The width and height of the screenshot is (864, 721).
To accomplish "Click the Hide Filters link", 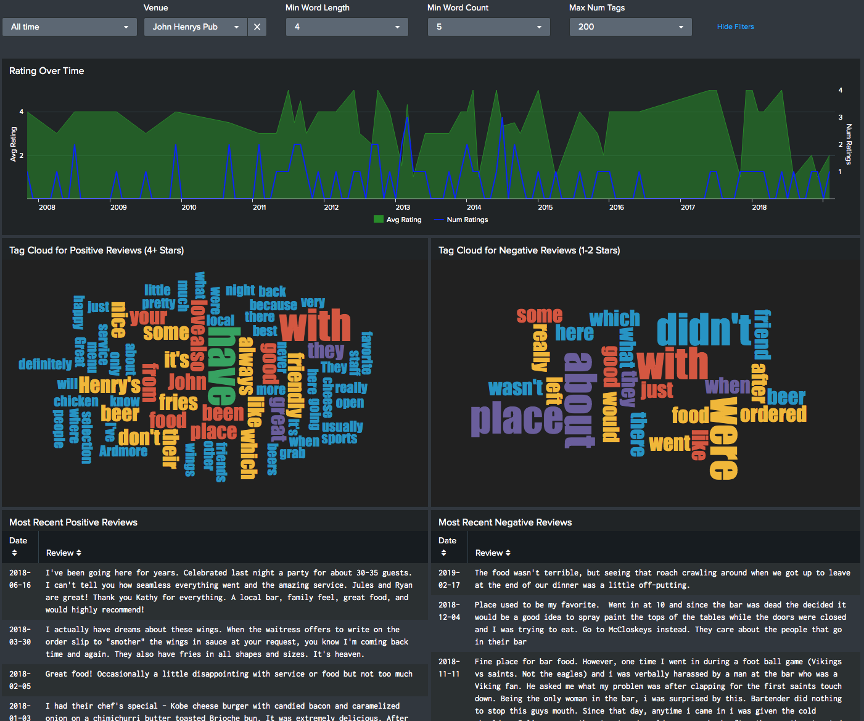I will click(x=735, y=27).
